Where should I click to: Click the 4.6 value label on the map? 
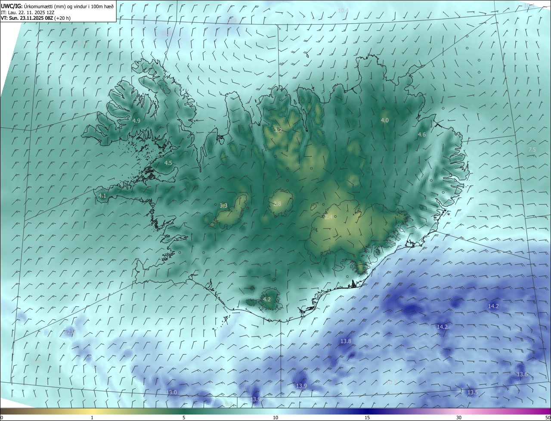click(422, 135)
